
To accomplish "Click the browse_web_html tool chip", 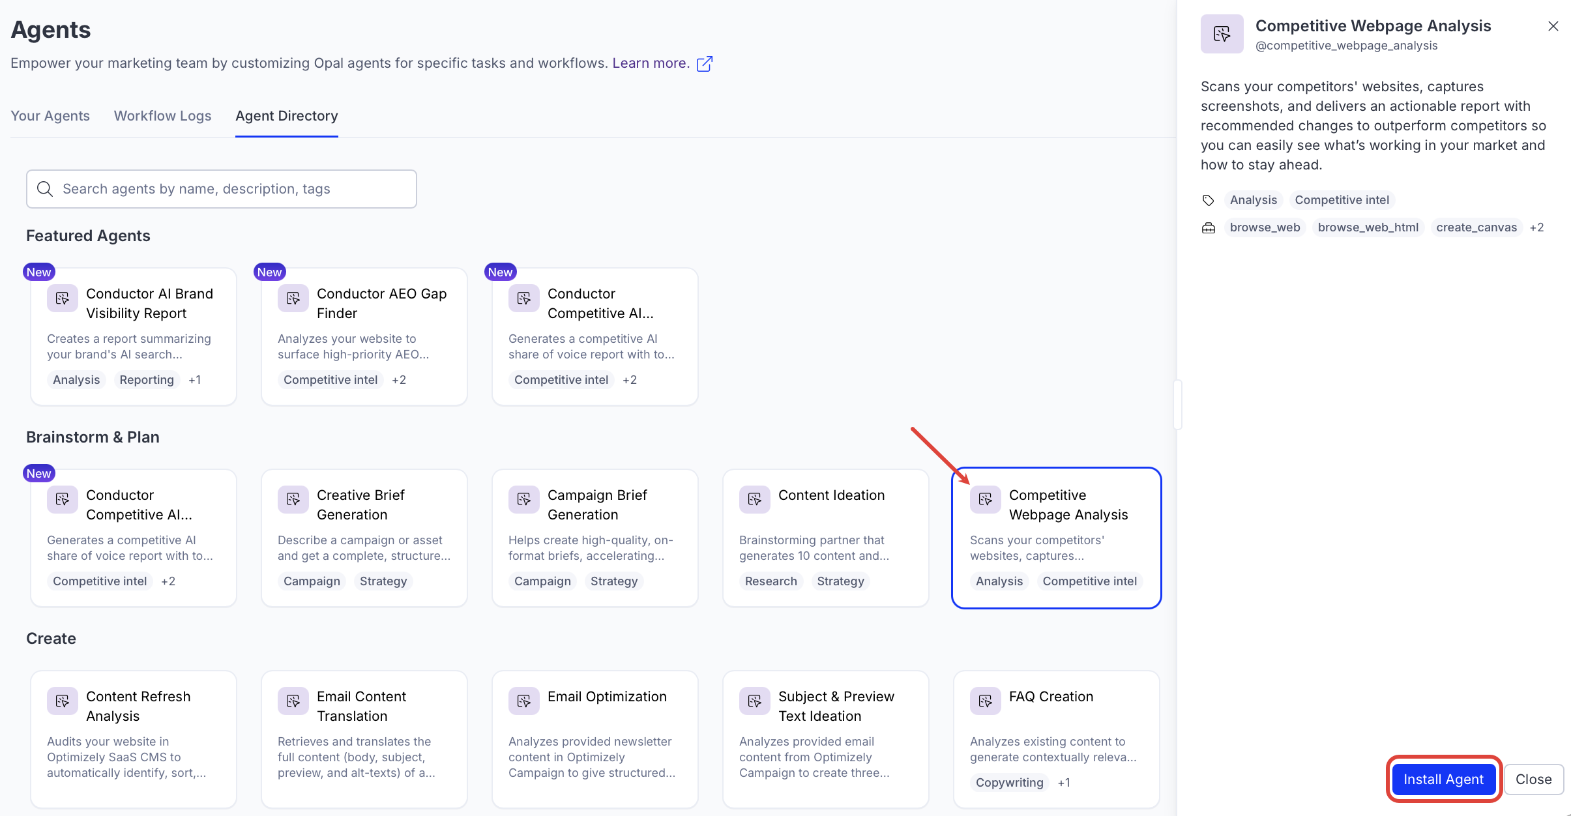I will [x=1368, y=227].
